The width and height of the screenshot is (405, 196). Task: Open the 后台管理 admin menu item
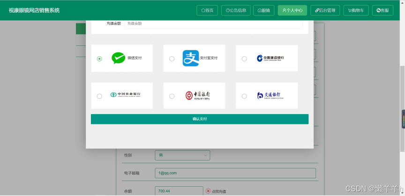pyautogui.click(x=325, y=10)
